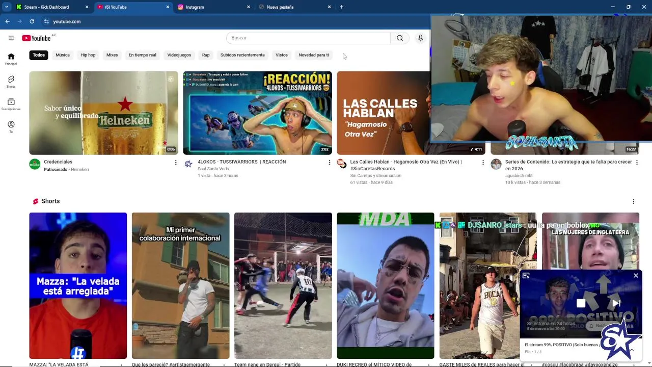This screenshot has height=367, width=652.
Task: Select the Subidos recientemente chip
Action: click(x=242, y=55)
